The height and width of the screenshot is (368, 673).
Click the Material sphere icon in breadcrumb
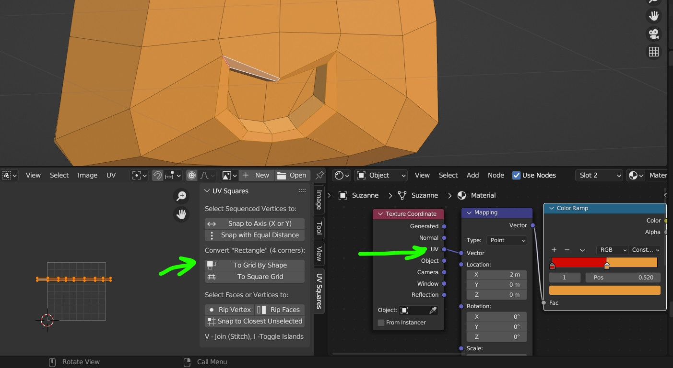(x=462, y=195)
